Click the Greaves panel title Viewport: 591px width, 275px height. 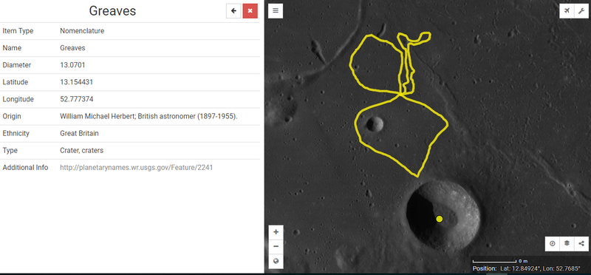(x=112, y=11)
